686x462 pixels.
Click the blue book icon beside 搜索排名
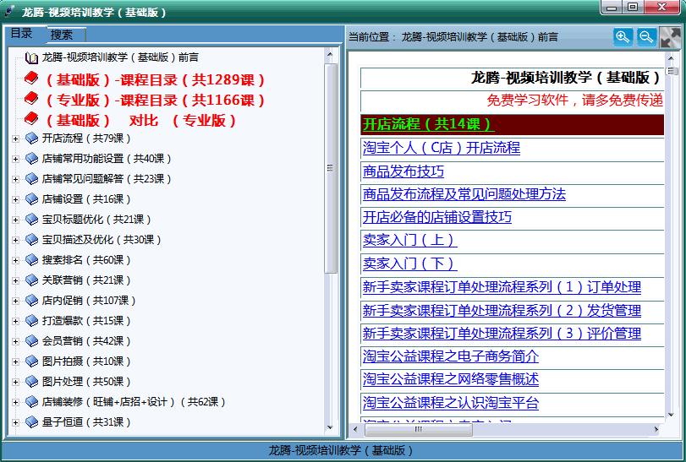(x=31, y=260)
